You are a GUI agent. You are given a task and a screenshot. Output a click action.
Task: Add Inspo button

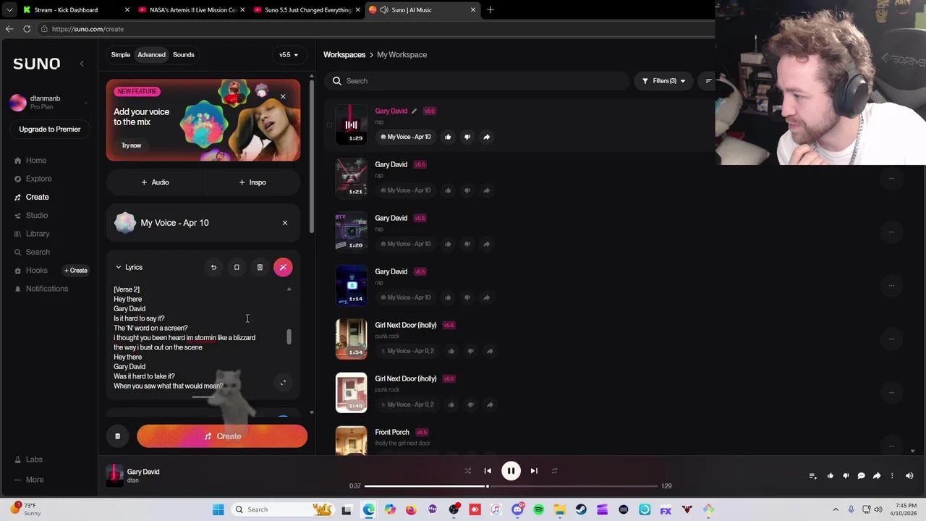(252, 182)
